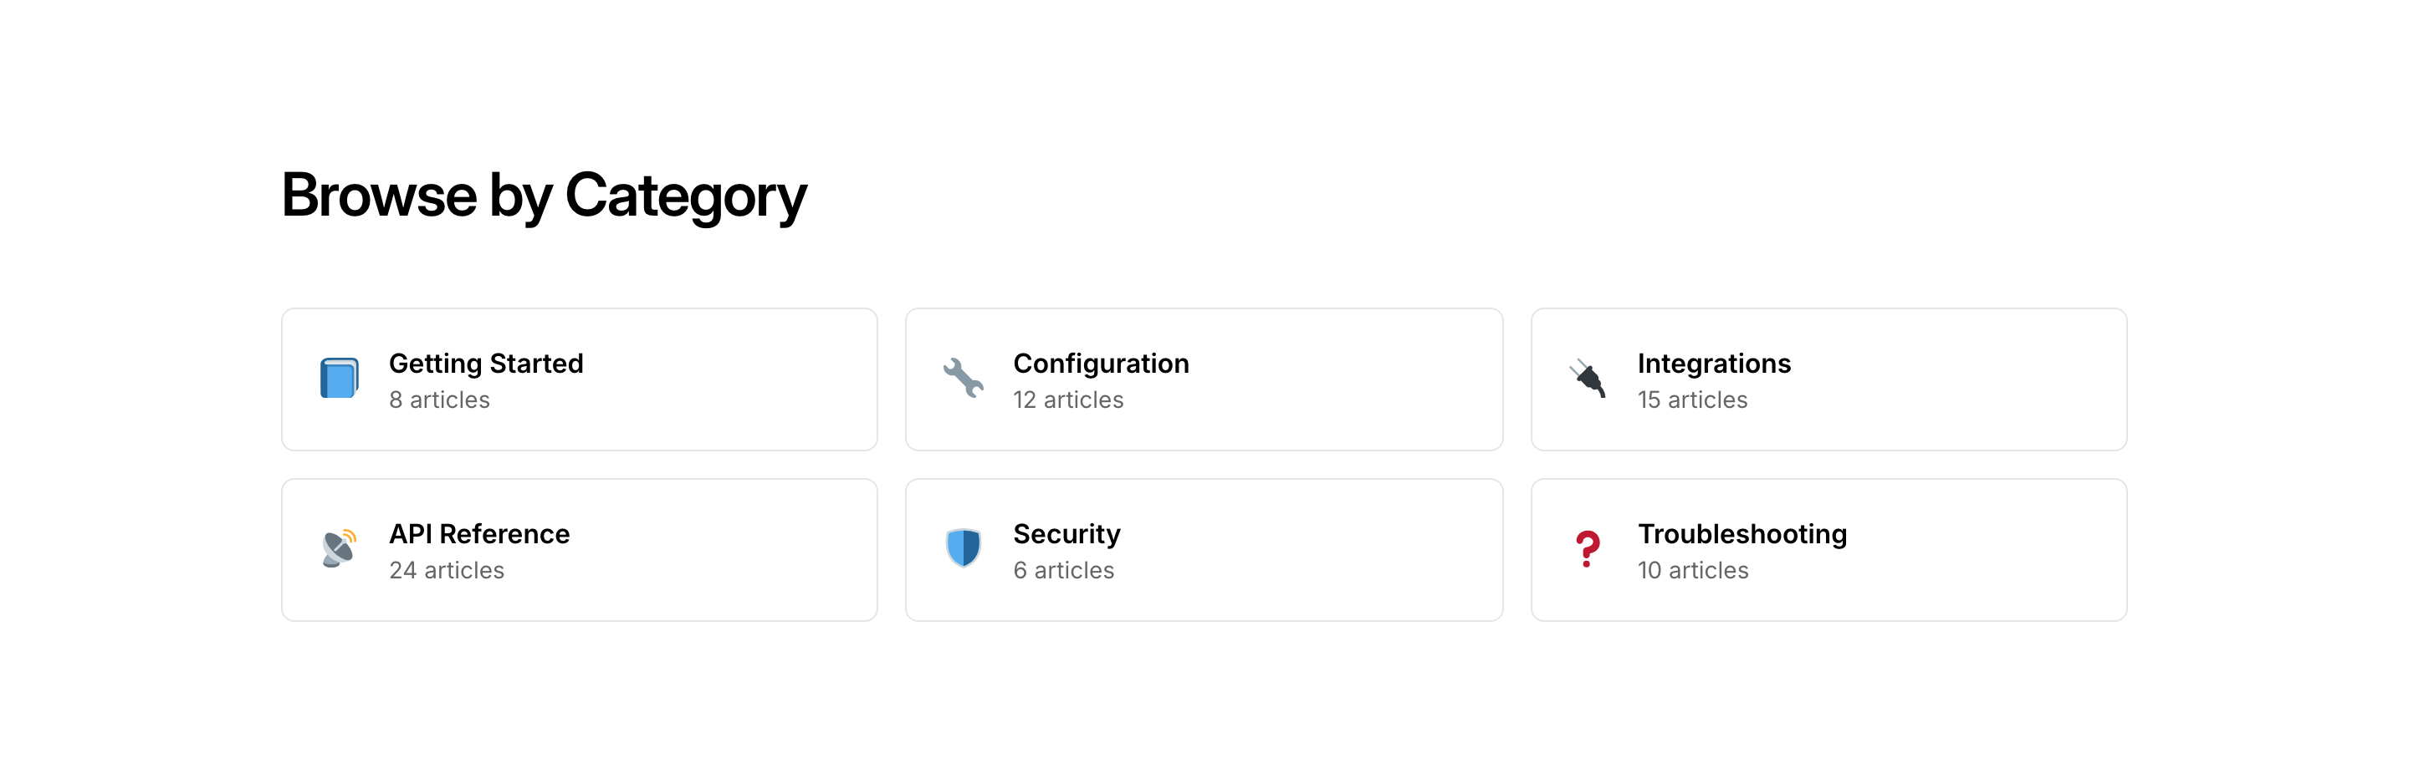Click the "8 articles" count text

click(x=438, y=400)
